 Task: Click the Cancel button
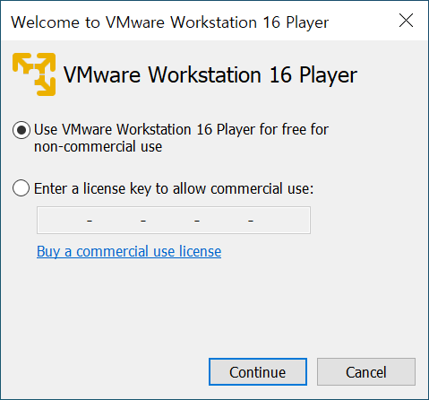pyautogui.click(x=366, y=371)
